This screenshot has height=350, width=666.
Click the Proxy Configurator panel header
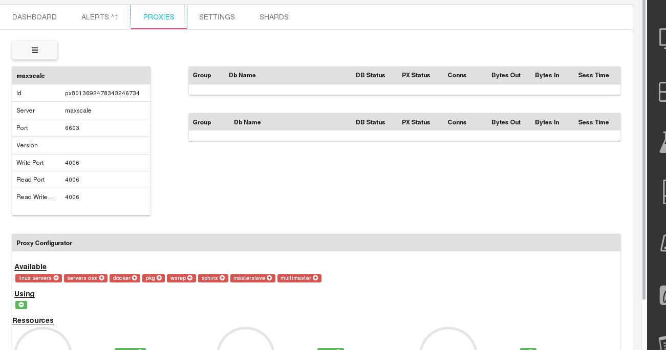(x=316, y=243)
